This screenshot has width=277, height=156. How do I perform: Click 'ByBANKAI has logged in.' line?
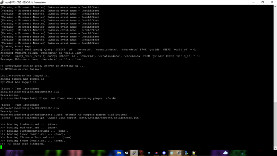tap(19, 82)
